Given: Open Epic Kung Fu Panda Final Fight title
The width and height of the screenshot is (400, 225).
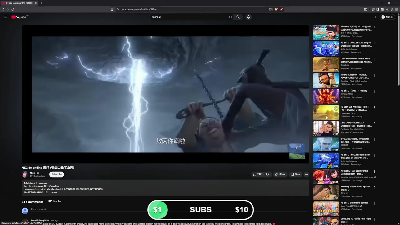Looking at the screenshot, I should point(356,220).
